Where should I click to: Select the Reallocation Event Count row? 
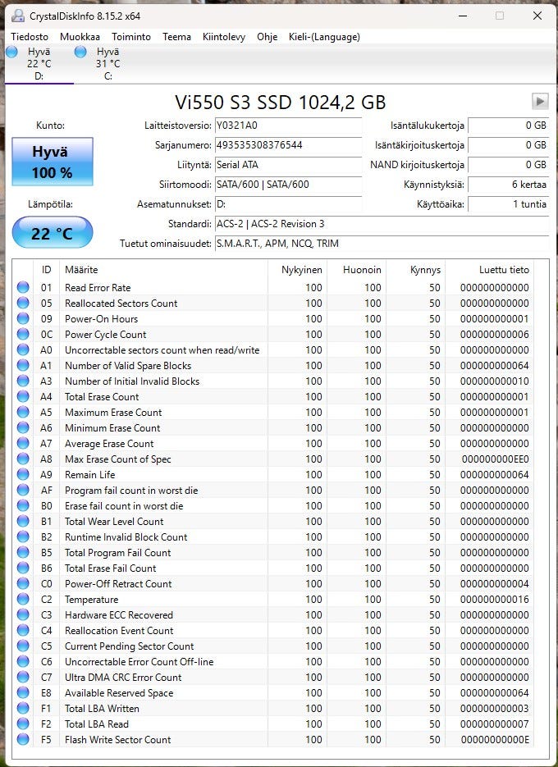(x=273, y=631)
